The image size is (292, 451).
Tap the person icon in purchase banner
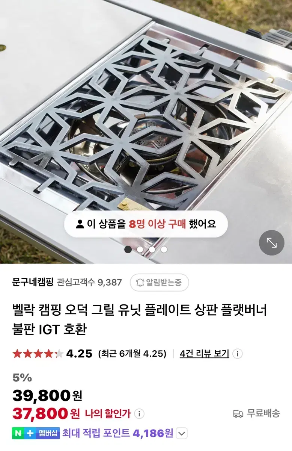80,224
